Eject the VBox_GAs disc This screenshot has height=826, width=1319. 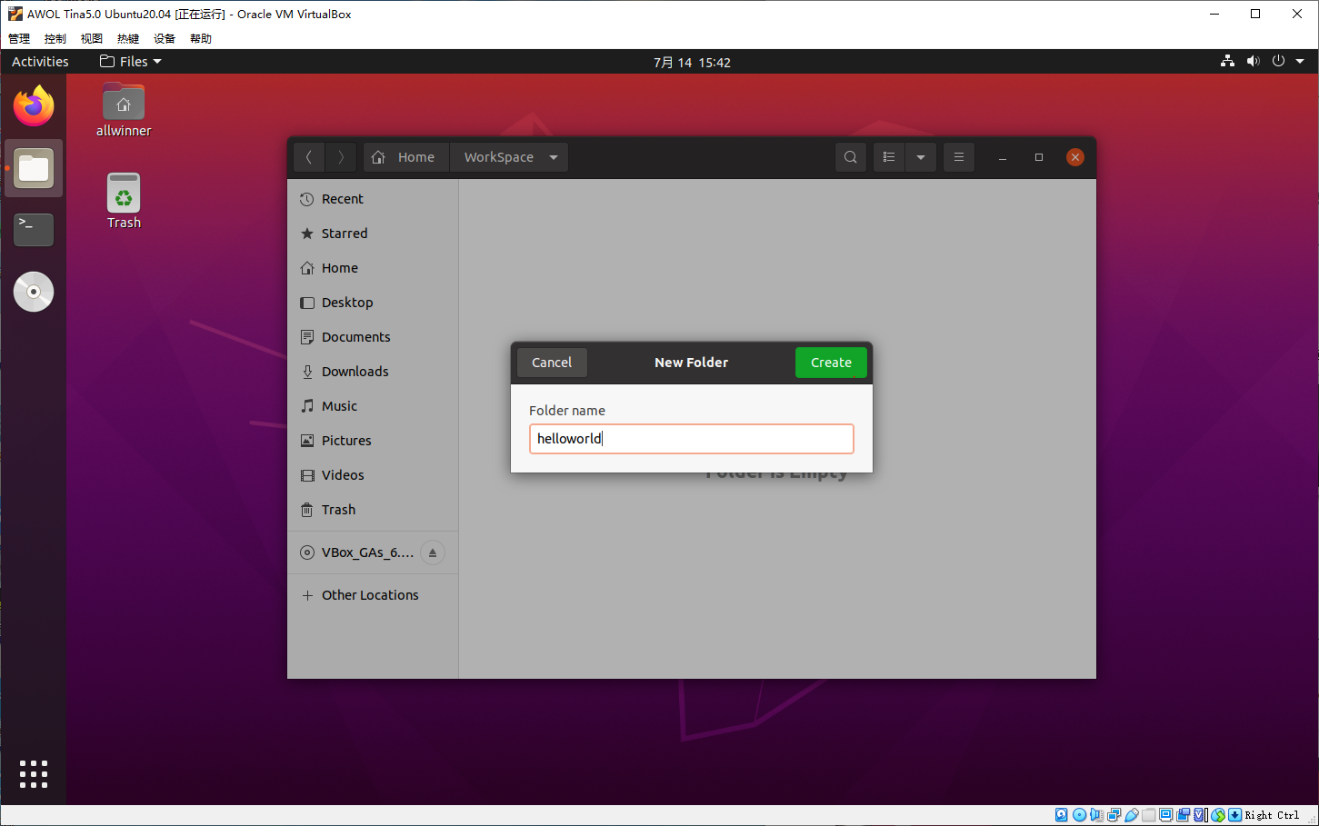click(433, 552)
